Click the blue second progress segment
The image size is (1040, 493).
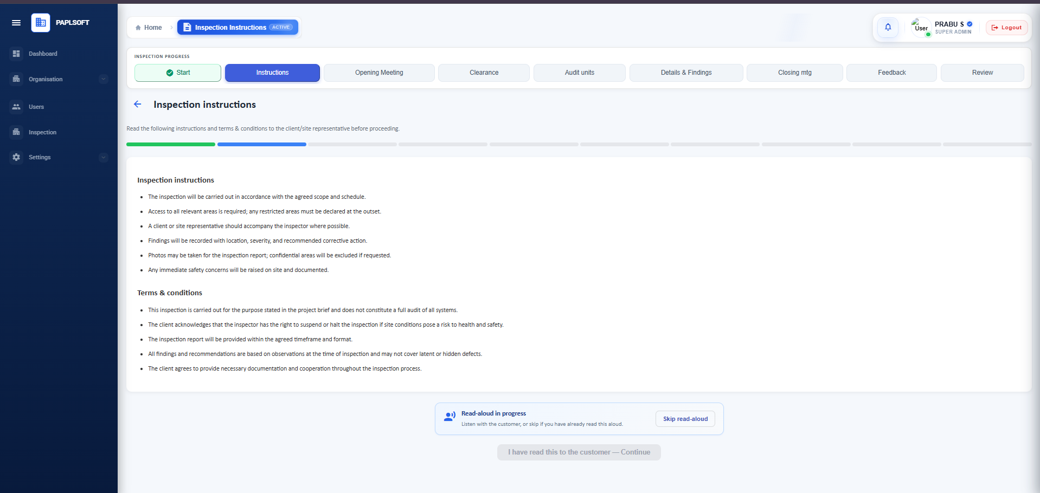[262, 144]
